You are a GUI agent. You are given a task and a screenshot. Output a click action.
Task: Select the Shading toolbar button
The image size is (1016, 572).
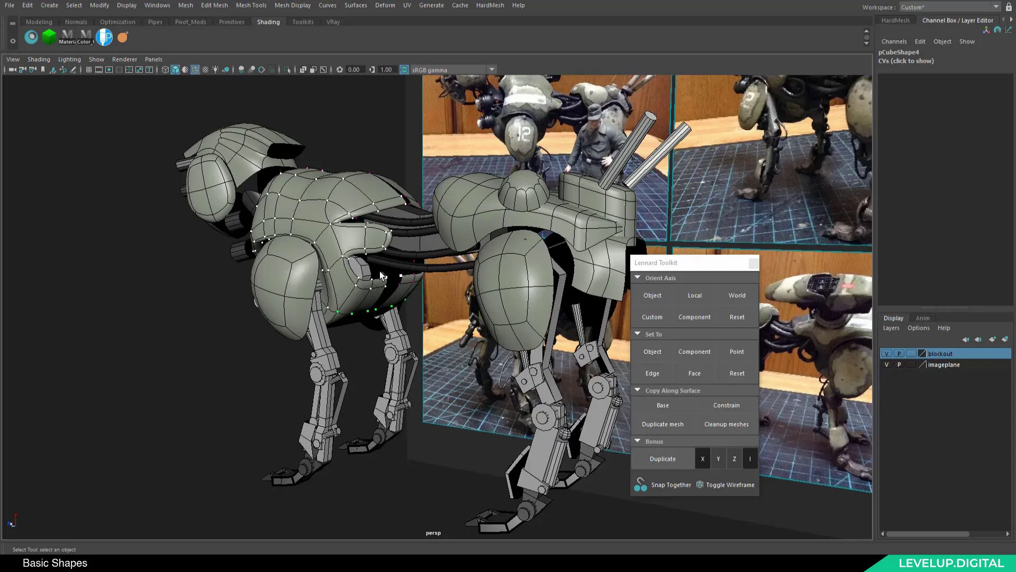pos(268,22)
